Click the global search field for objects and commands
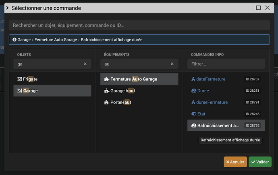 (x=139, y=25)
